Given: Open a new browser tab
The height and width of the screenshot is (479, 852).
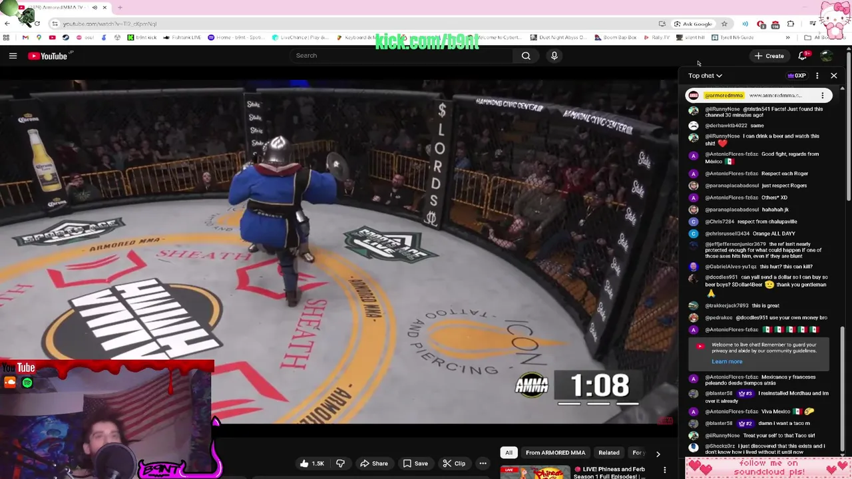Looking at the screenshot, I should [x=120, y=7].
